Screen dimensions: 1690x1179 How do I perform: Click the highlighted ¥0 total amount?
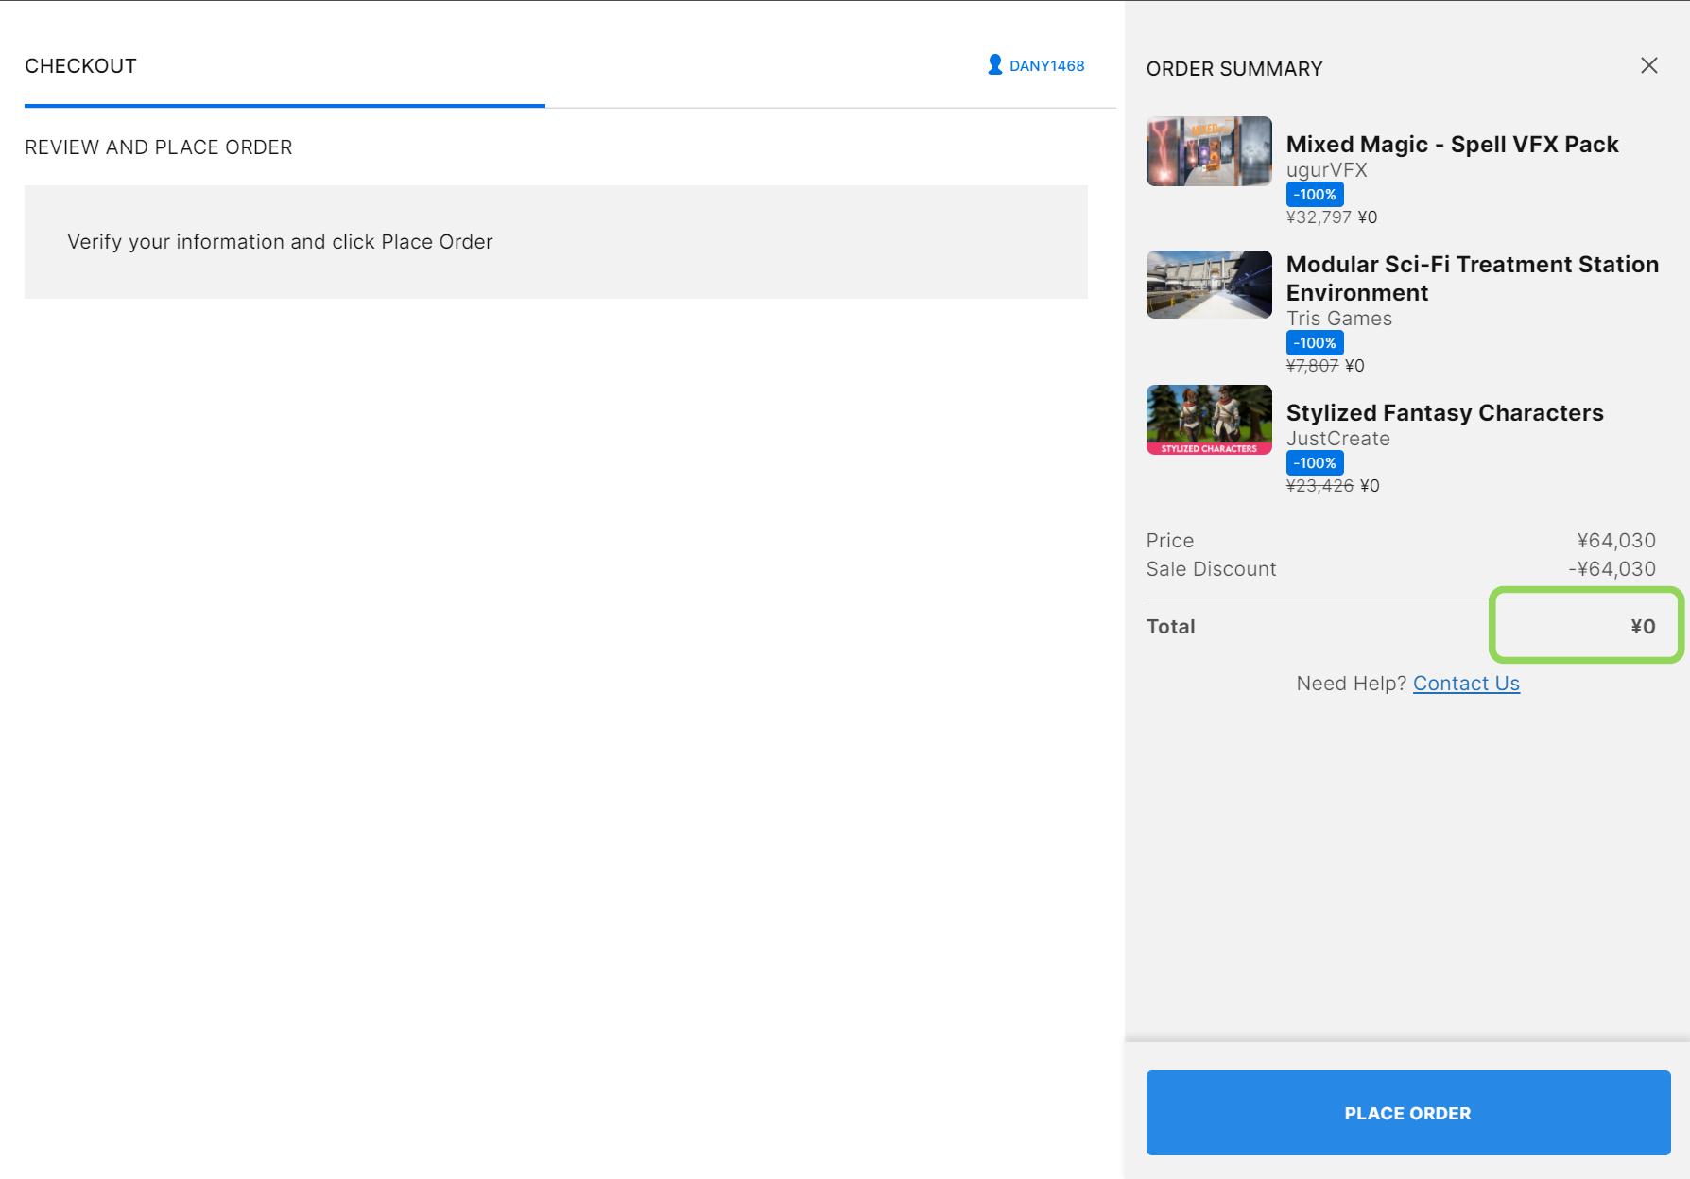pyautogui.click(x=1642, y=627)
